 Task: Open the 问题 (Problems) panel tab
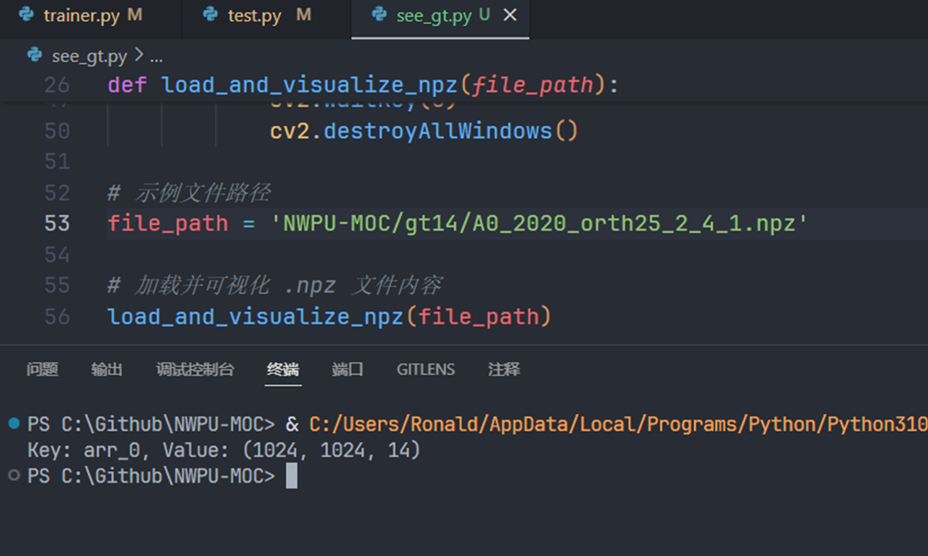coord(43,369)
